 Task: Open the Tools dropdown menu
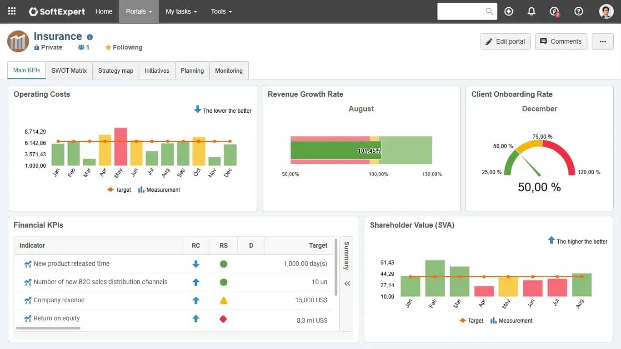pyautogui.click(x=221, y=11)
